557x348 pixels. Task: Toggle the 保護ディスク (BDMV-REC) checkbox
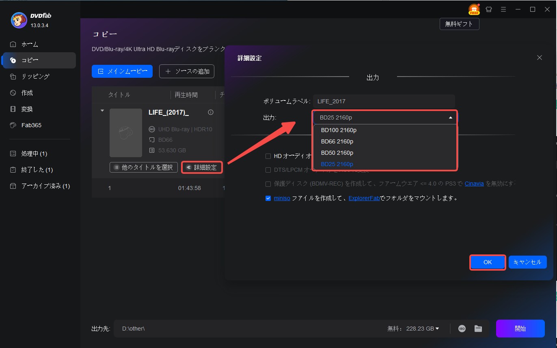268,184
